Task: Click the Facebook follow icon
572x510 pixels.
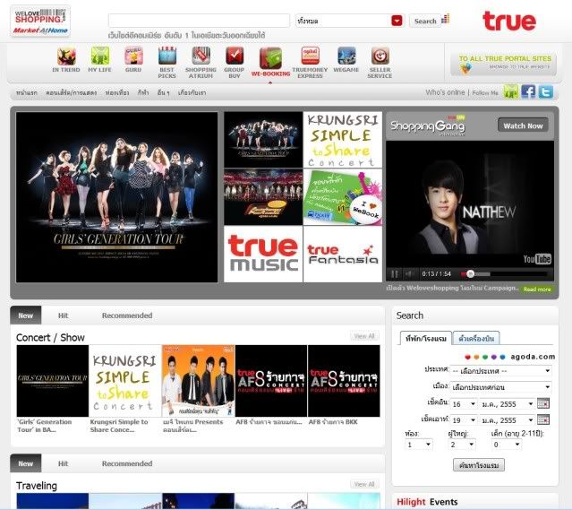Action: click(528, 91)
